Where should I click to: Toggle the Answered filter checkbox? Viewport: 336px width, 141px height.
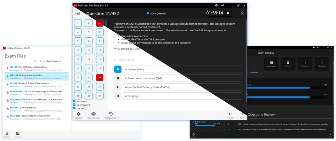point(74,101)
